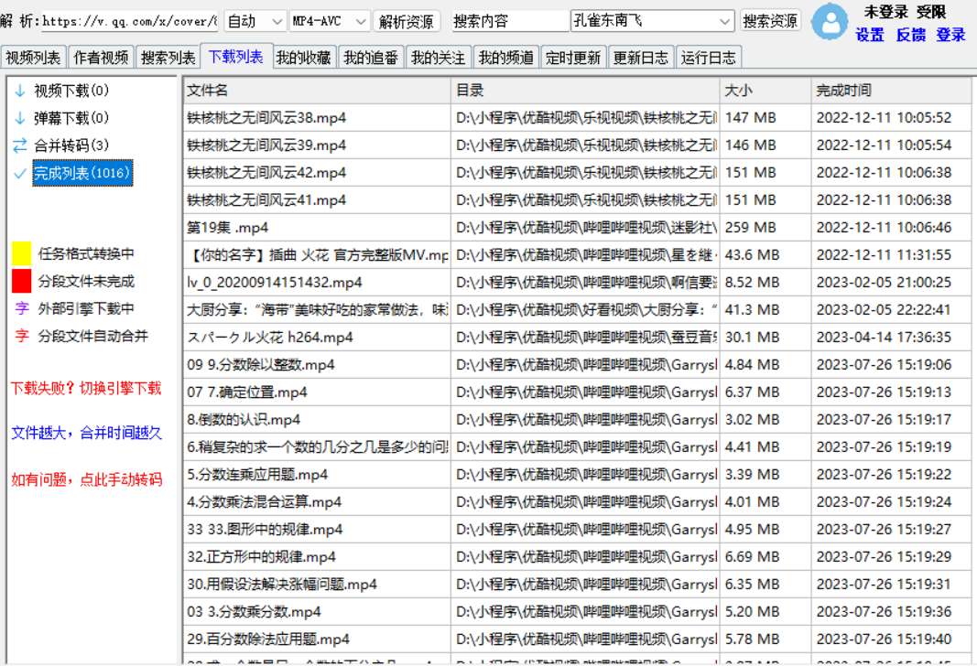Click the 合并转码 double-arrow icon
The image size is (977, 666).
tap(20, 143)
